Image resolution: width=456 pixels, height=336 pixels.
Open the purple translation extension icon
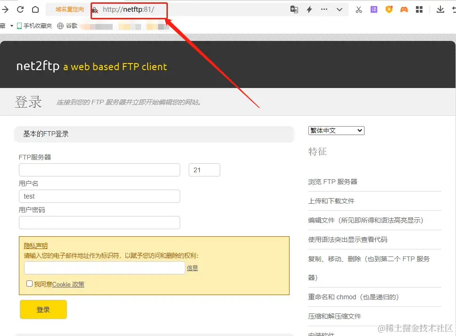(373, 9)
